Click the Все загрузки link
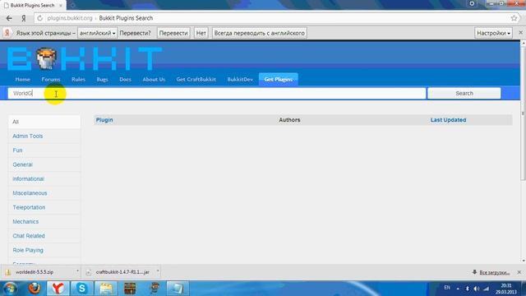The width and height of the screenshot is (526, 296). coord(494,272)
